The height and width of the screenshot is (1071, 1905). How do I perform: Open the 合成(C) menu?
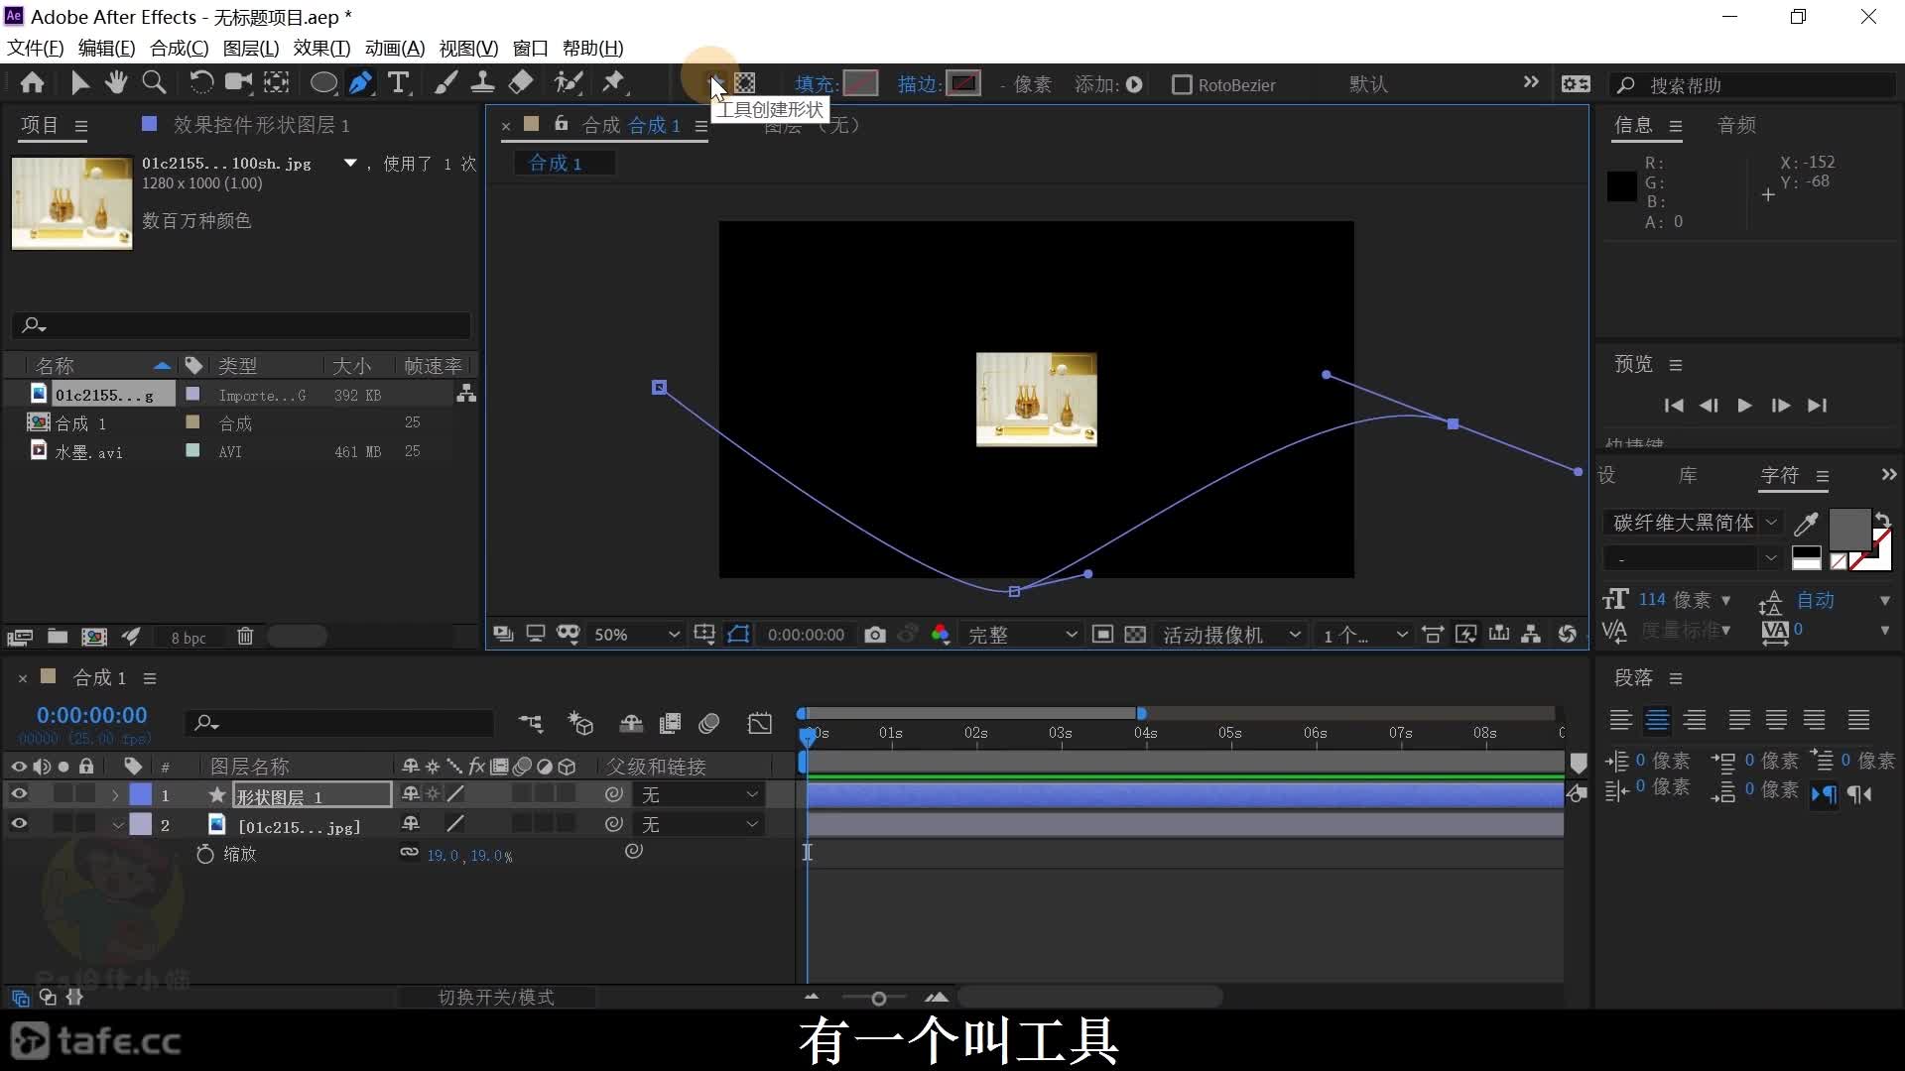pos(180,48)
